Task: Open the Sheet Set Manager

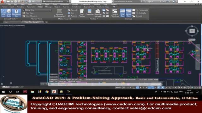Action: point(98,13)
